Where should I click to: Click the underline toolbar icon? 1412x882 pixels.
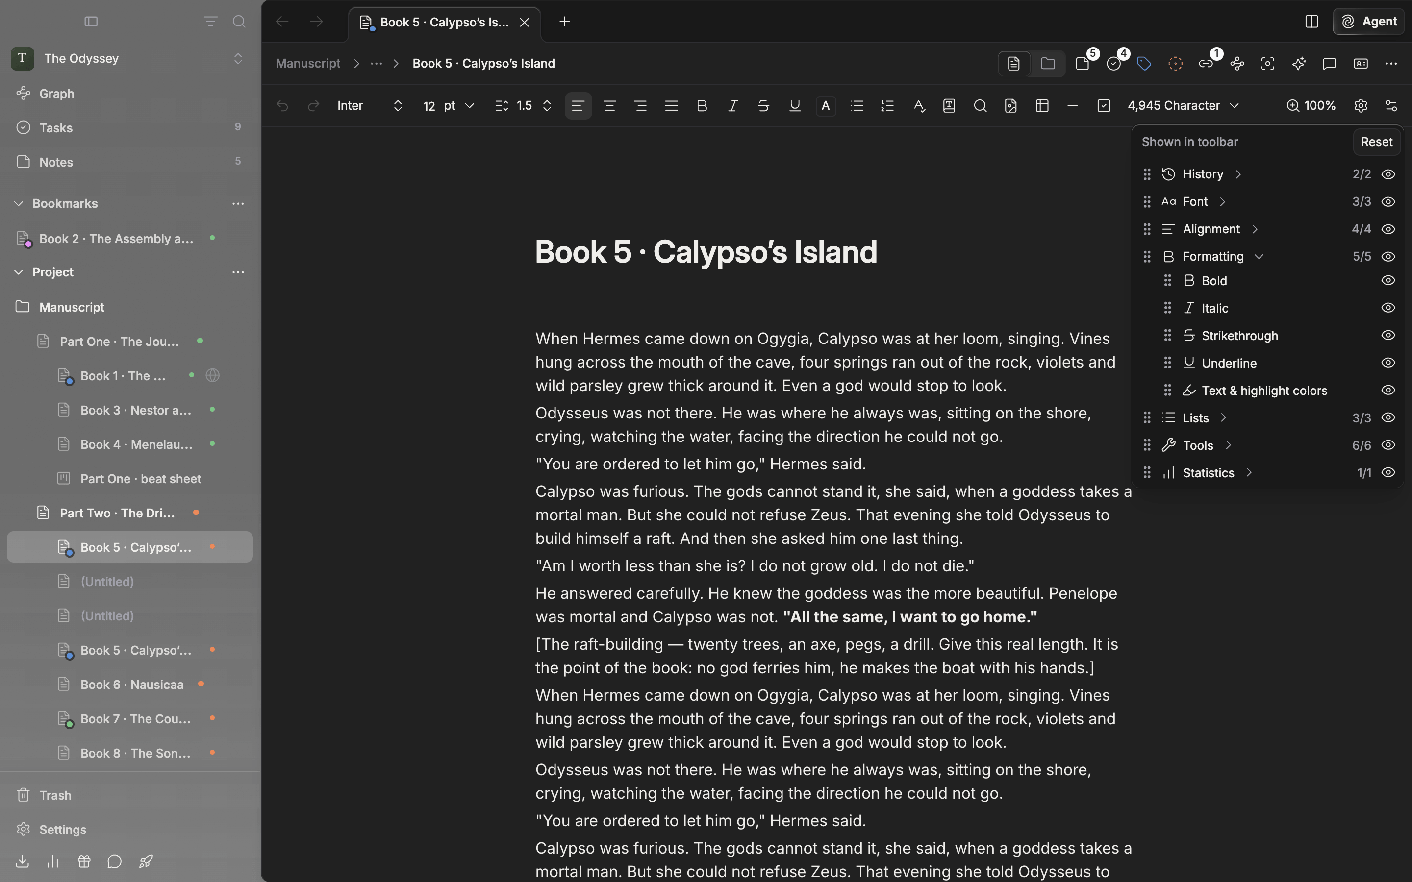pos(795,105)
